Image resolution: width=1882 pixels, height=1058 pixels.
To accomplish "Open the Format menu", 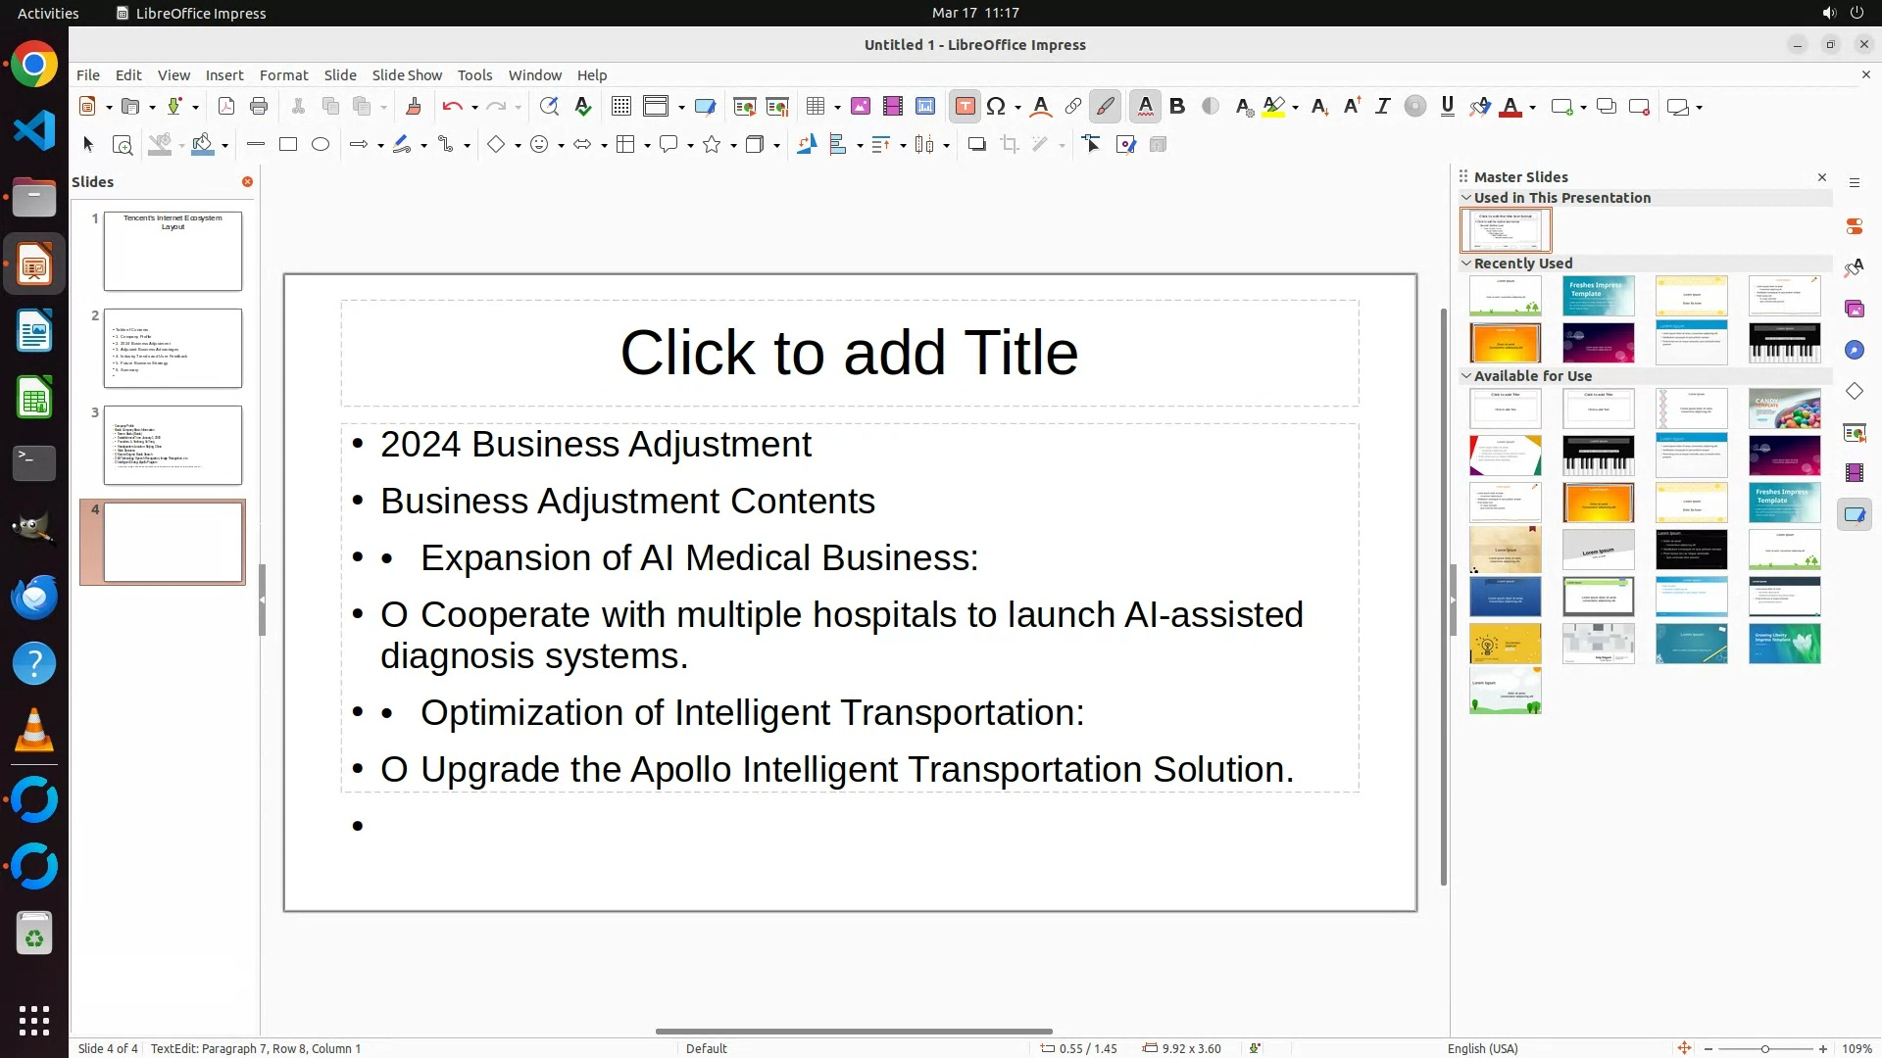I will point(283,75).
